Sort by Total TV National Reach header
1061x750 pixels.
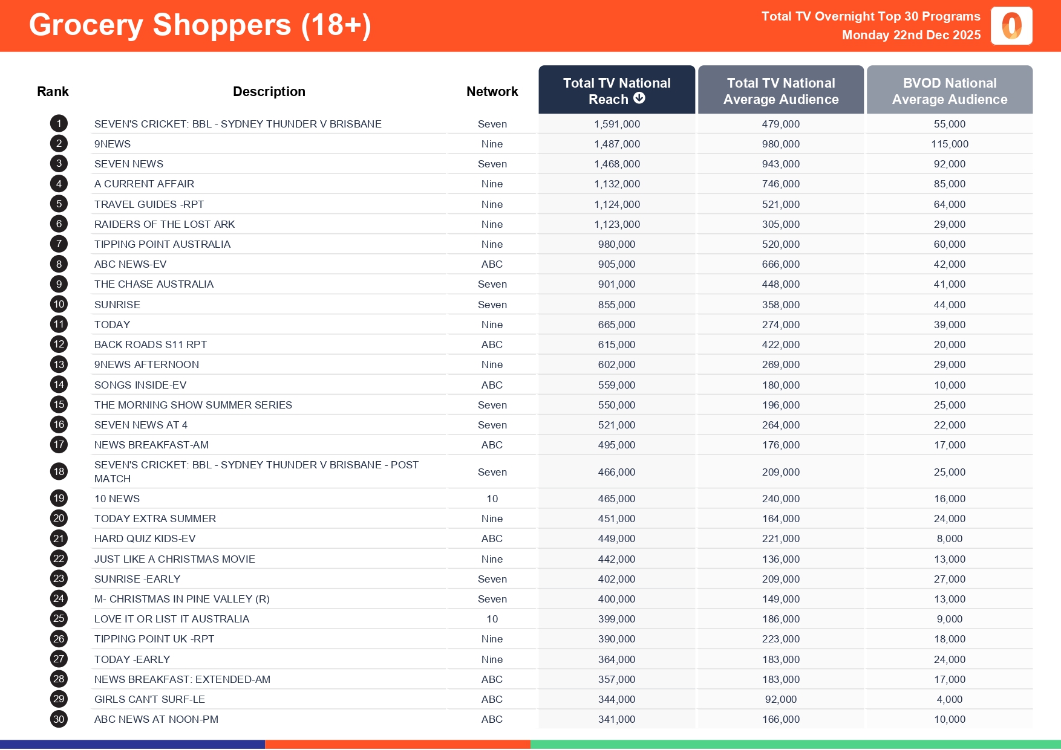[616, 90]
